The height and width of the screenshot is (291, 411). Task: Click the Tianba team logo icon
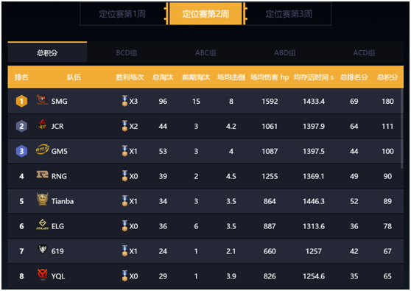point(42,199)
